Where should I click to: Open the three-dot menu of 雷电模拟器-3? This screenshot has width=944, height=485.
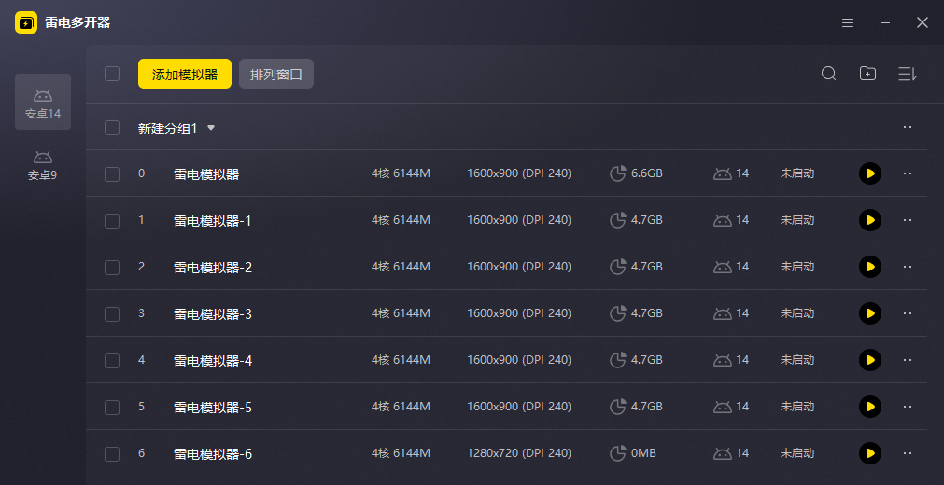click(908, 313)
